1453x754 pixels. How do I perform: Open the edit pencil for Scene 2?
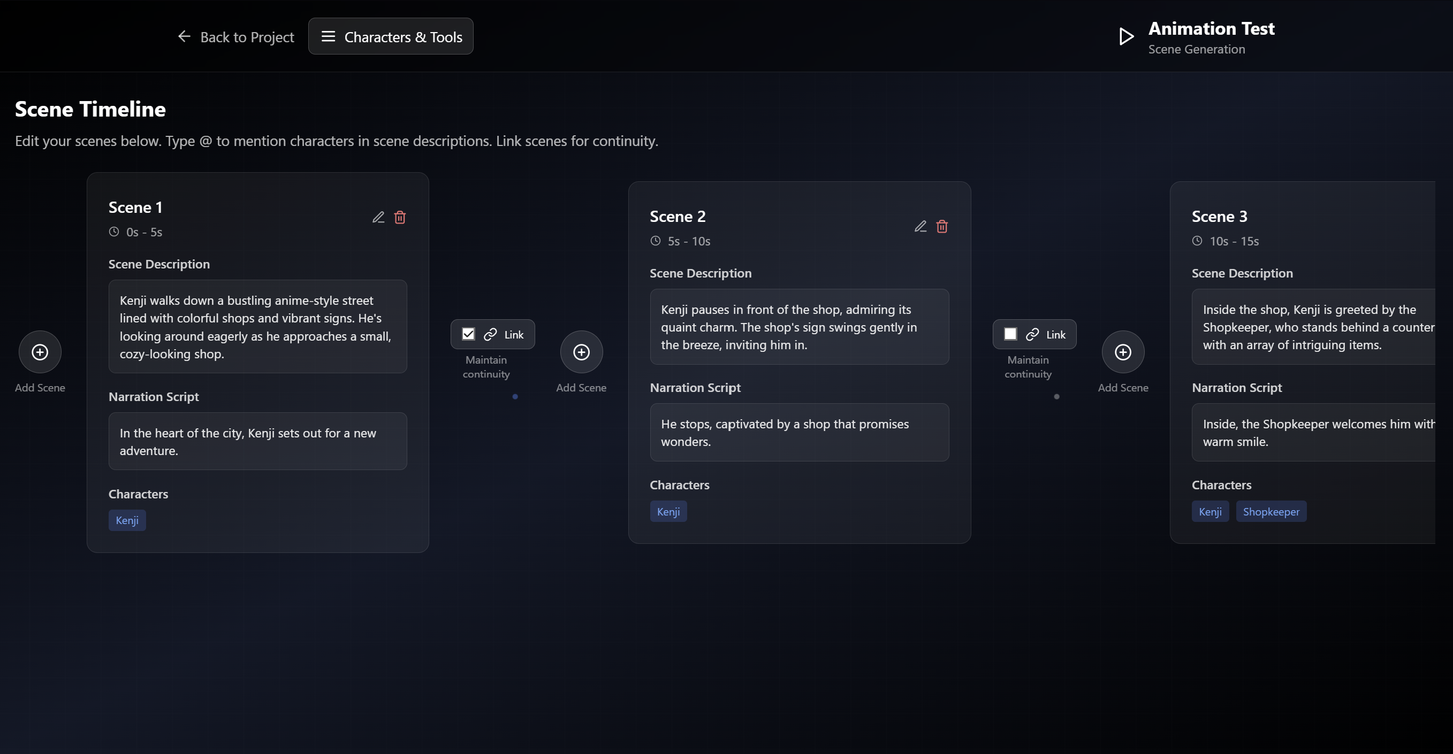(921, 226)
